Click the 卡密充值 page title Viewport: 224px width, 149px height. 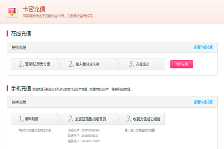click(x=34, y=9)
